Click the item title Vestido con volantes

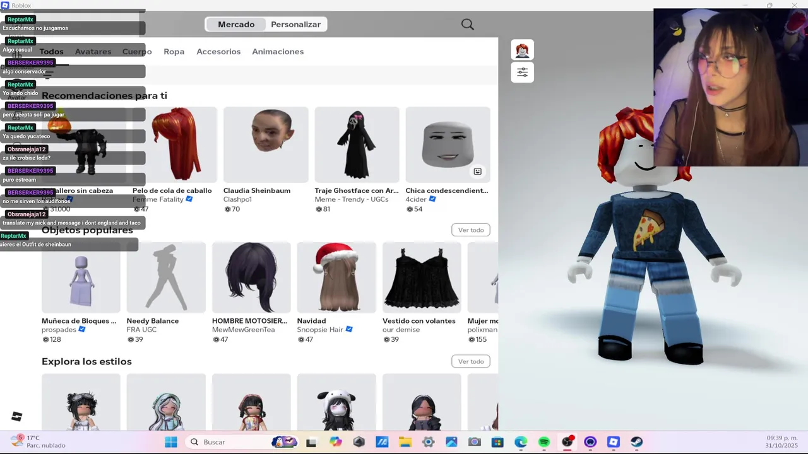(419, 321)
